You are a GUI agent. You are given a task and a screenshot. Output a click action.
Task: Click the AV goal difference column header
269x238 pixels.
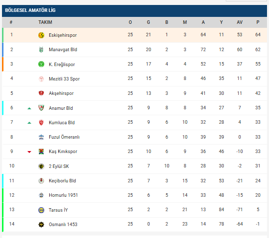240,22
